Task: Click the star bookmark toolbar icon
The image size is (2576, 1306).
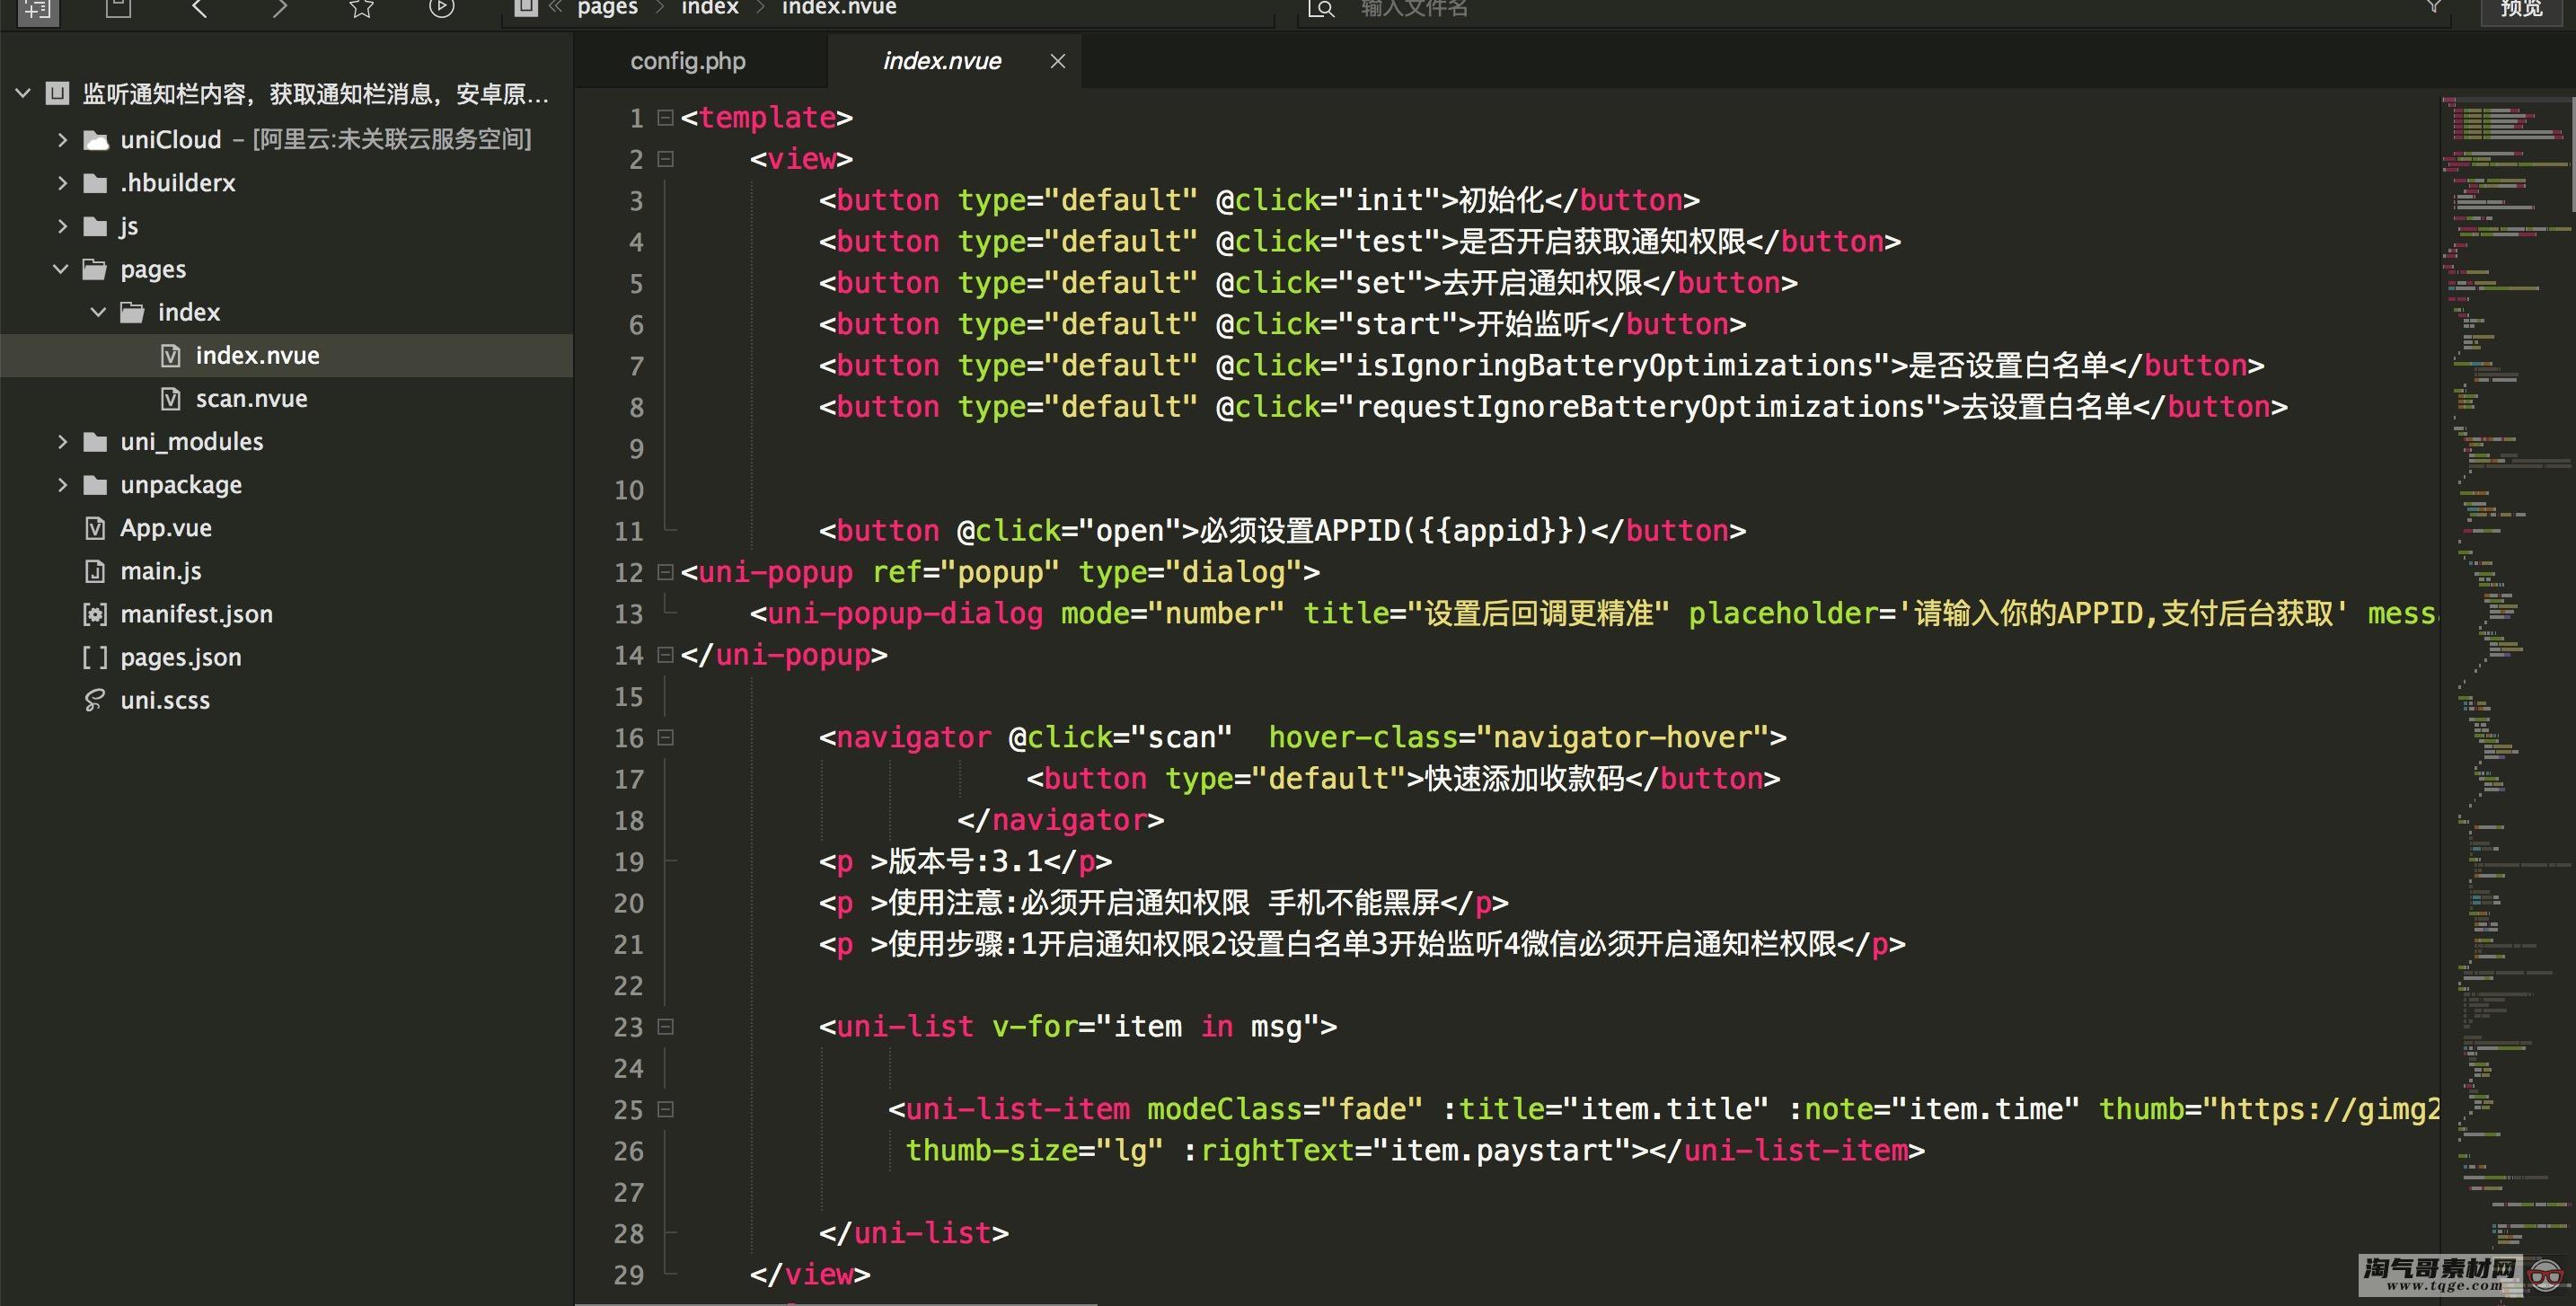Action: 361,9
